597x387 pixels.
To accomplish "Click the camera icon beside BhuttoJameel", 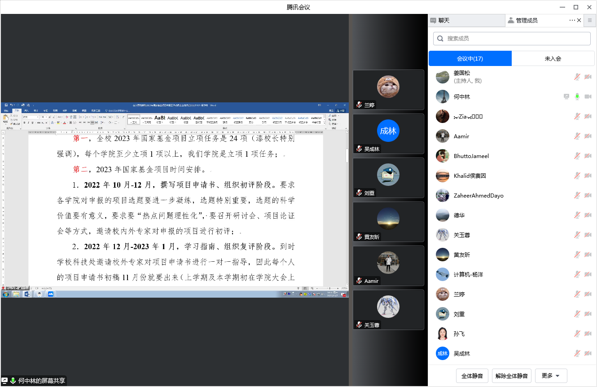I will pyautogui.click(x=588, y=156).
